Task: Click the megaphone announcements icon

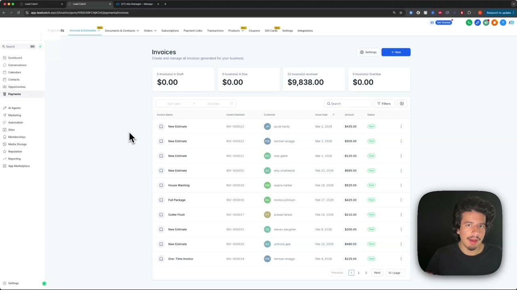Action: click(x=486, y=23)
